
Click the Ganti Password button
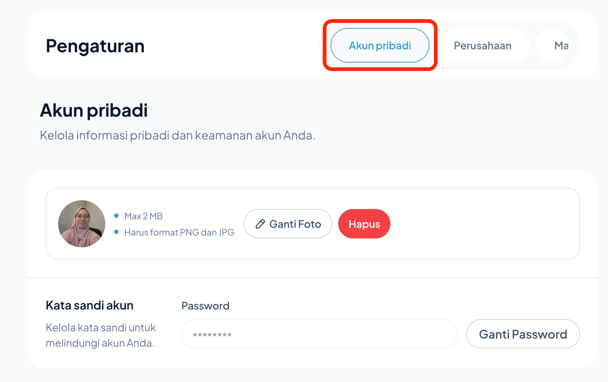pos(523,334)
